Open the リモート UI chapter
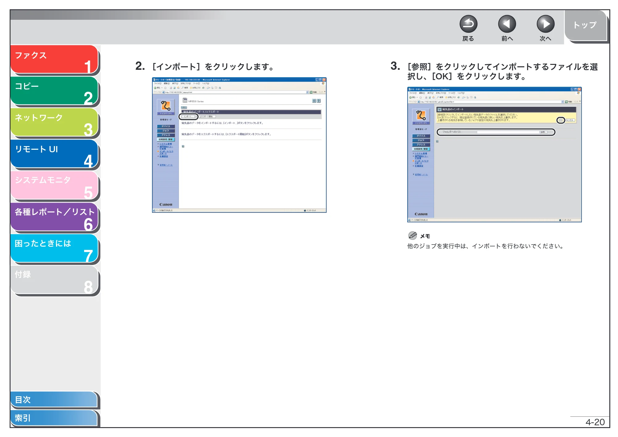 (x=54, y=154)
